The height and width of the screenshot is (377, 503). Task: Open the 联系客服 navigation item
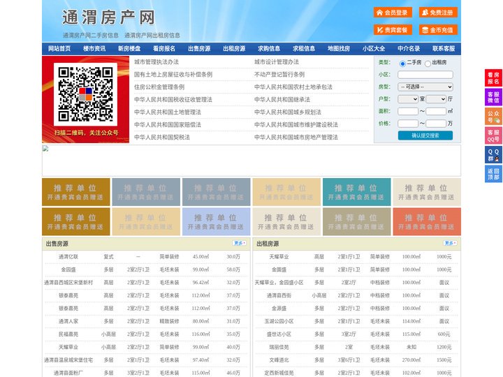click(x=444, y=49)
